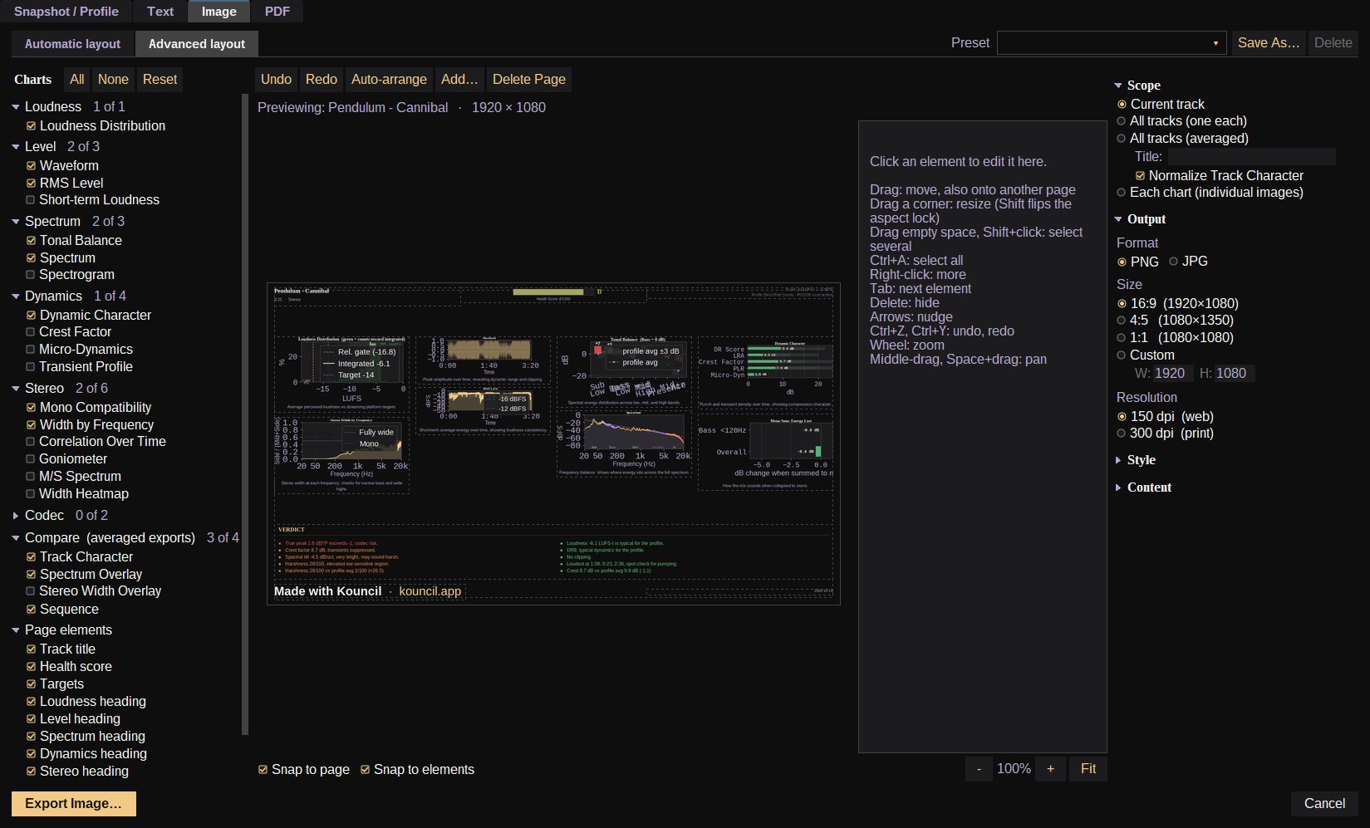Click the zoom in plus button
The width and height of the screenshot is (1370, 828).
[x=1050, y=769]
